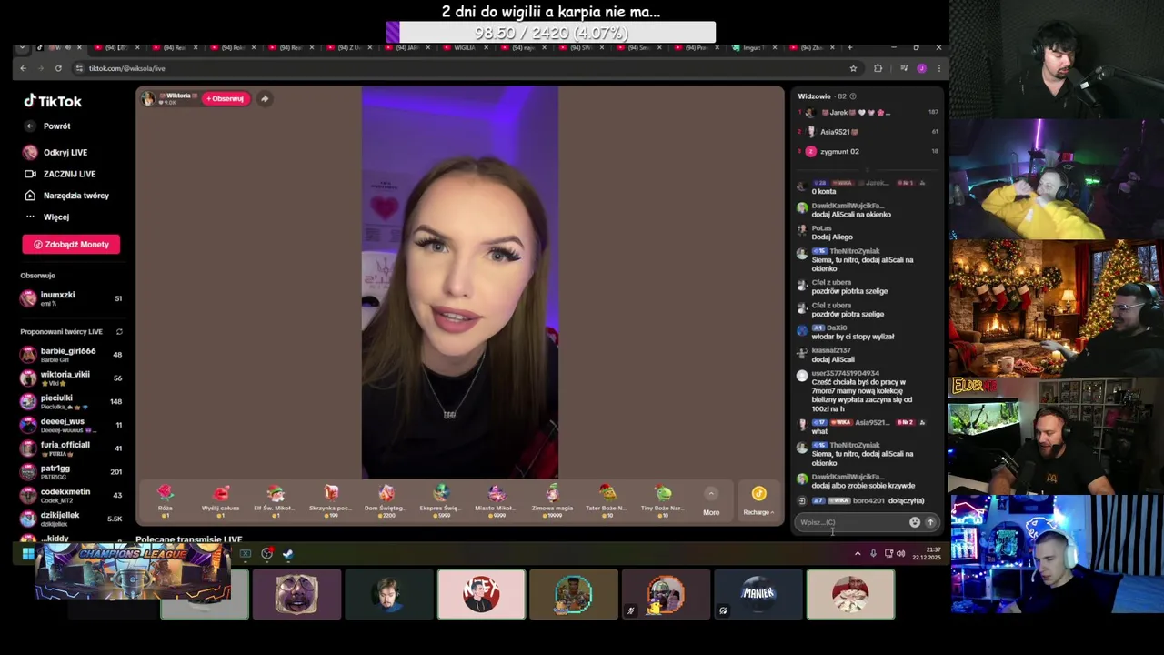
Task: Send the Elf Św. Mikołaja gift
Action: pyautogui.click(x=276, y=500)
